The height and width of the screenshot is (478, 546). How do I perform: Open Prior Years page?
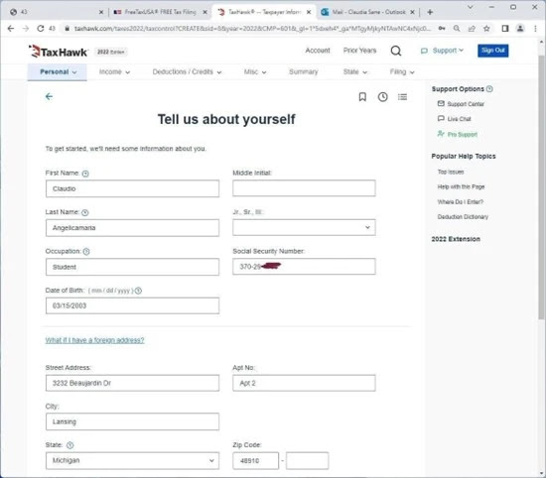click(359, 51)
